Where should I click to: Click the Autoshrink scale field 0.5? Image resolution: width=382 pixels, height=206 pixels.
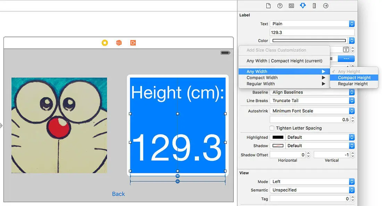pyautogui.click(x=310, y=120)
